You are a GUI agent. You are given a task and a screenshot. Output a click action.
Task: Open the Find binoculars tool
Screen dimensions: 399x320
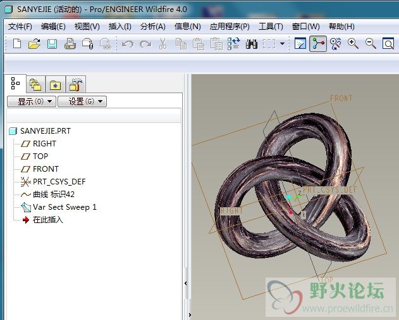(x=252, y=44)
